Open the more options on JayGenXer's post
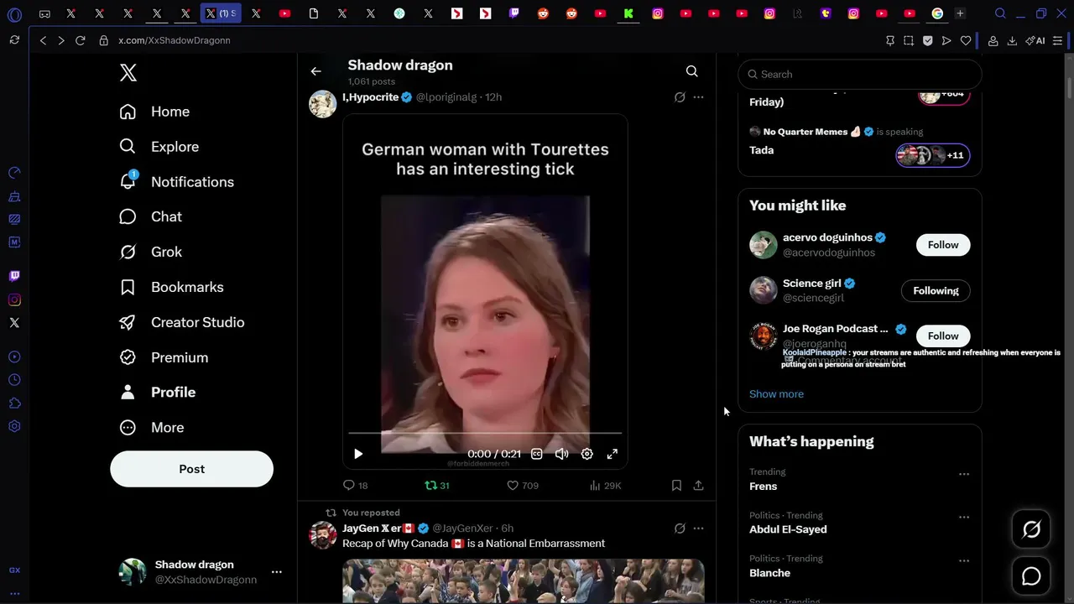Image resolution: width=1074 pixels, height=604 pixels. pos(698,528)
